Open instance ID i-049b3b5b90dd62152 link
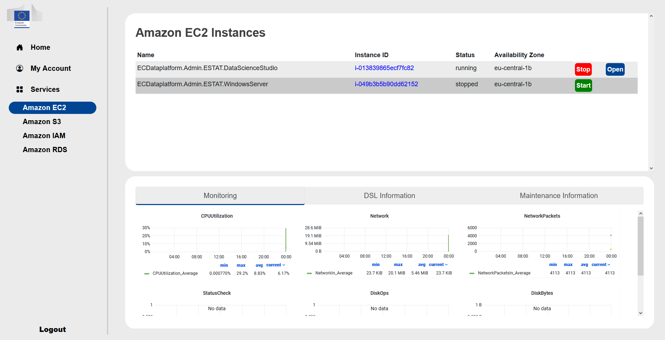This screenshot has height=340, width=665. pyautogui.click(x=386, y=84)
